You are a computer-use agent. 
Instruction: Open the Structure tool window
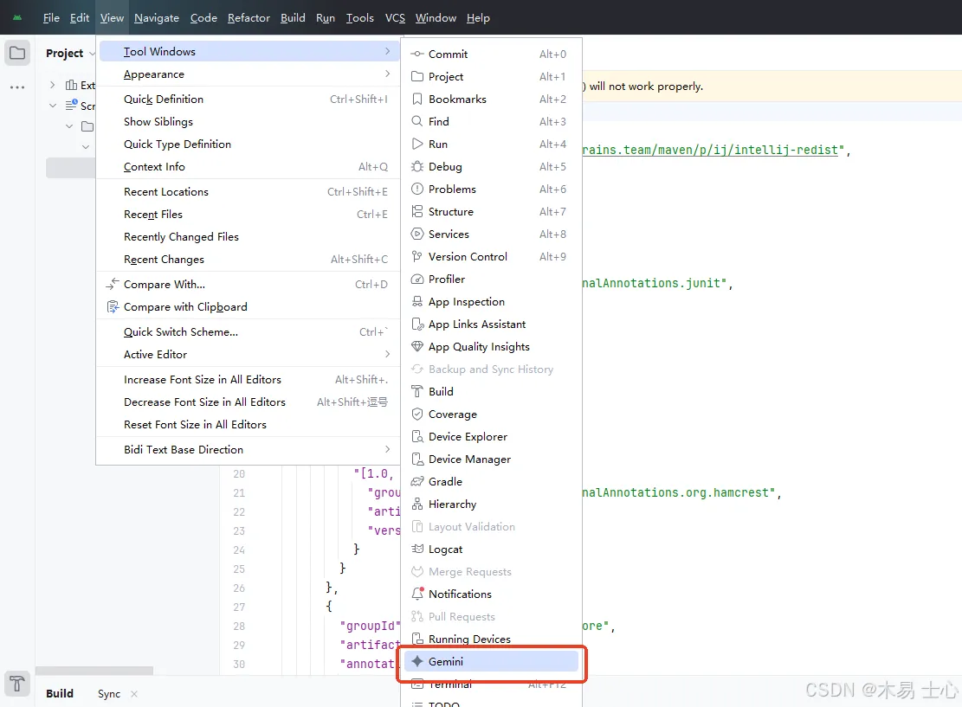(491, 211)
